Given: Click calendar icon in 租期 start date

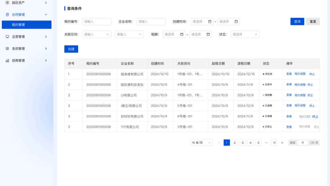Looking at the screenshot, I should pos(182,34).
